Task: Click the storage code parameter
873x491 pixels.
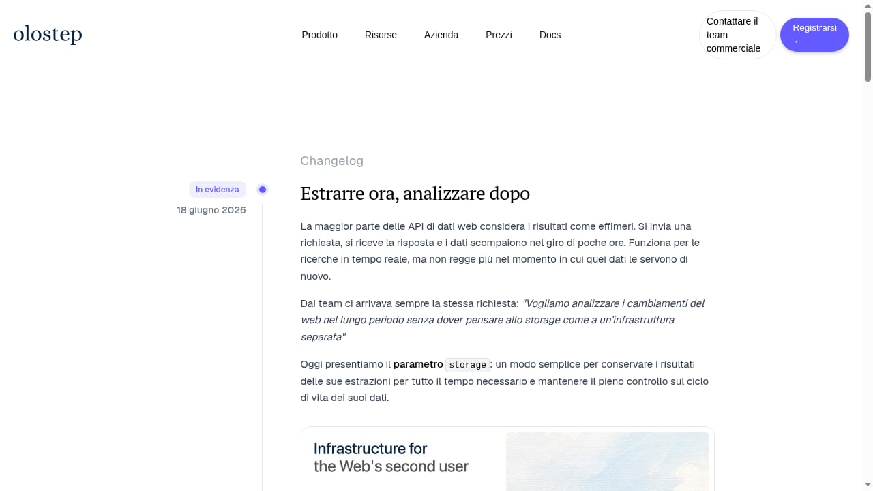Action: (x=467, y=365)
